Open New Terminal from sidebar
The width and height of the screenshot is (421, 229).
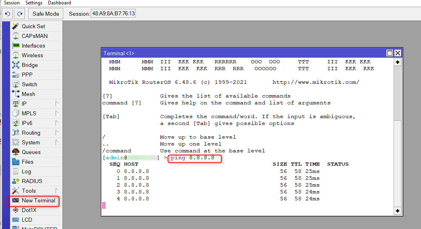pyautogui.click(x=38, y=200)
